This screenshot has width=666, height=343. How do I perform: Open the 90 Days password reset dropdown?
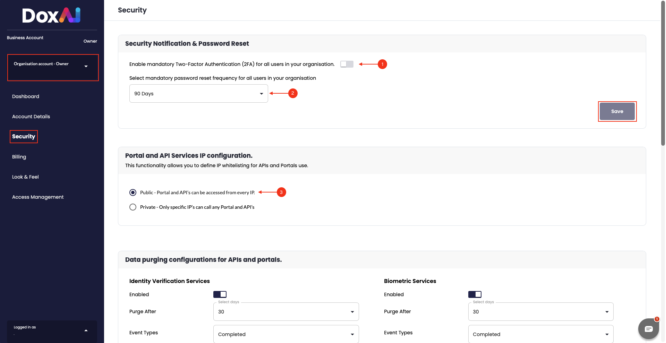[x=199, y=94]
